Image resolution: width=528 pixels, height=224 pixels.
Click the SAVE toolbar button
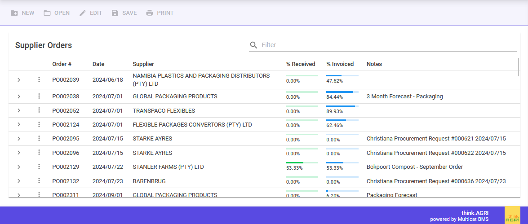[x=124, y=13]
